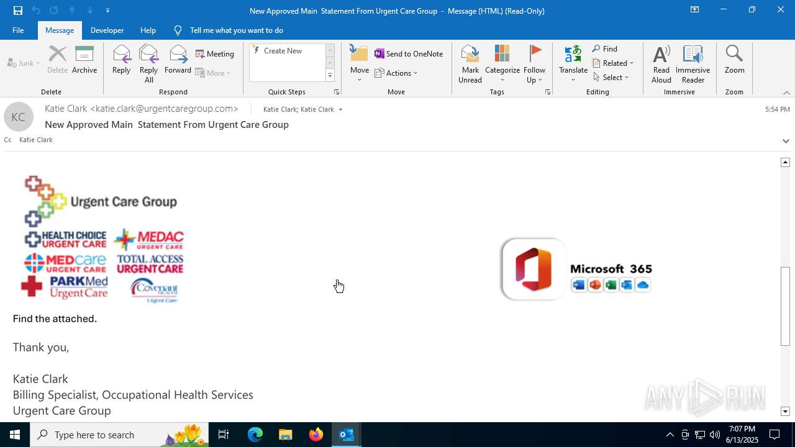Open the Customize Quick Access Toolbar dropdown
Image resolution: width=795 pixels, height=447 pixels.
click(108, 11)
